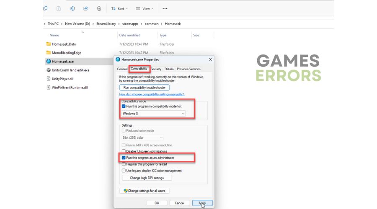Toggle Disable fullscreen optimizations checkbox
Viewport: 377px width, 209px height.
[124, 151]
